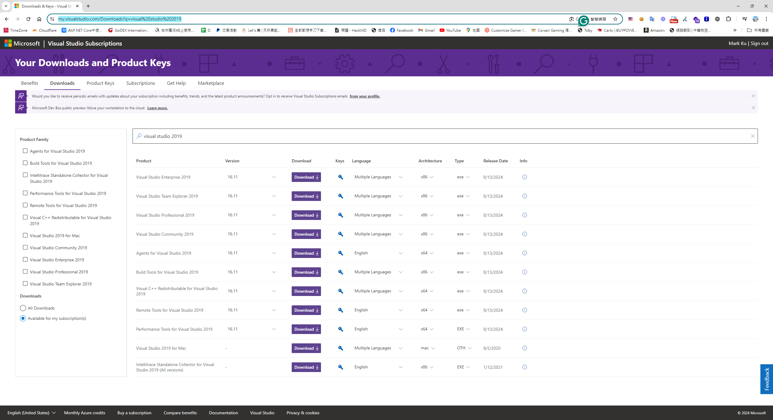Select the All Downloads radio button
The width and height of the screenshot is (773, 420).
23,308
